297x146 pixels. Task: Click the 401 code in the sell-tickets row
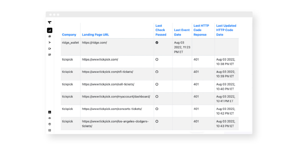[x=196, y=84]
